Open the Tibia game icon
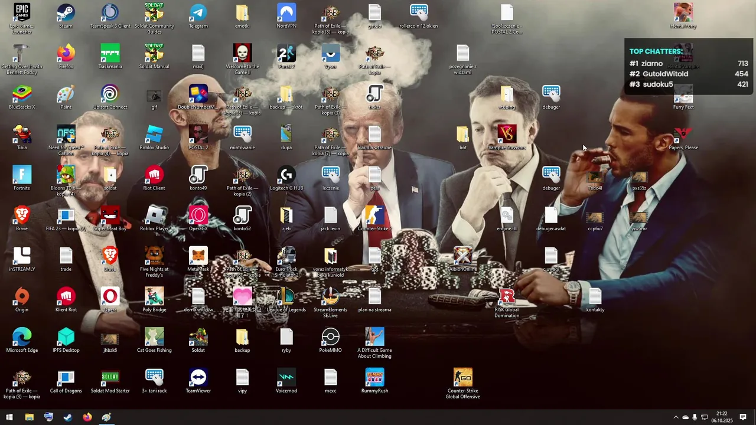This screenshot has width=756, height=425. [x=22, y=138]
